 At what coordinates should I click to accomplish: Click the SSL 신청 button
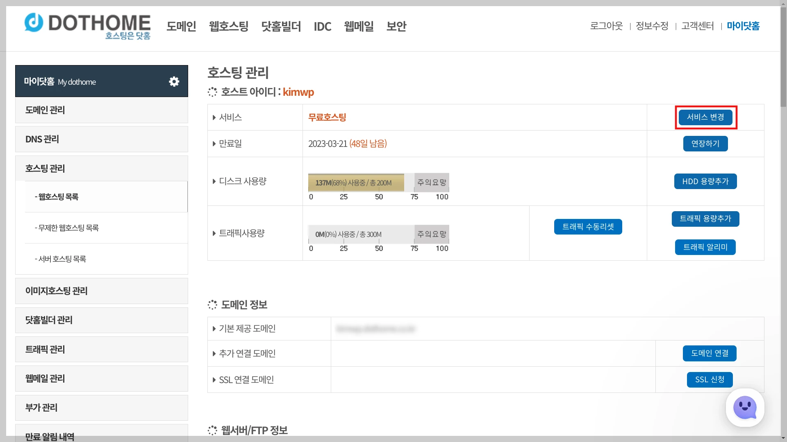click(x=710, y=380)
